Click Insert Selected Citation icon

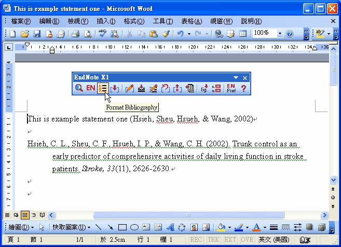pos(115,88)
